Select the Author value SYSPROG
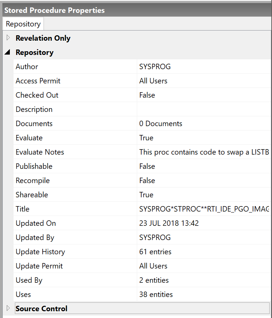Image resolution: width=272 pixels, height=318 pixels. point(155,67)
